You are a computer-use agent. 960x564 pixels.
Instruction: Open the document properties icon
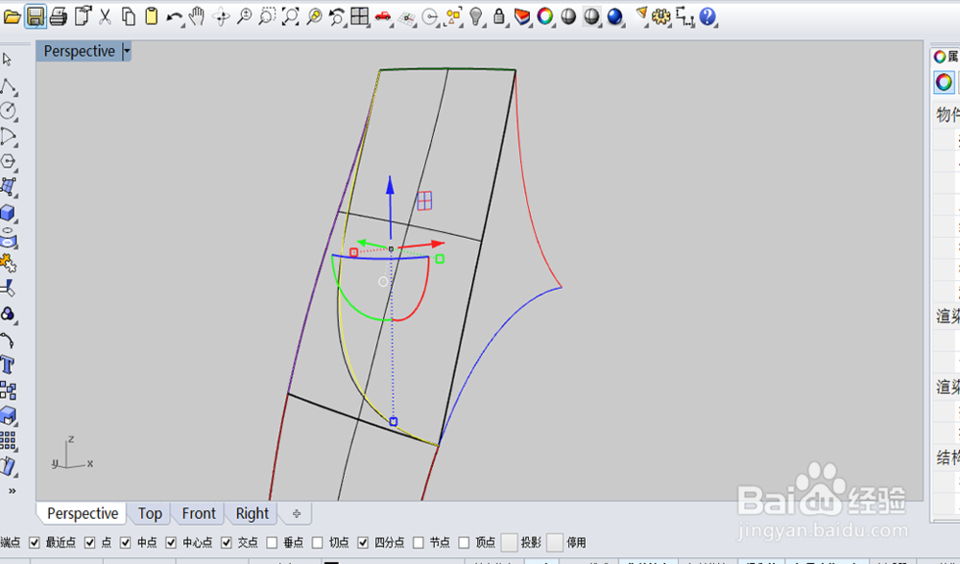[x=82, y=16]
